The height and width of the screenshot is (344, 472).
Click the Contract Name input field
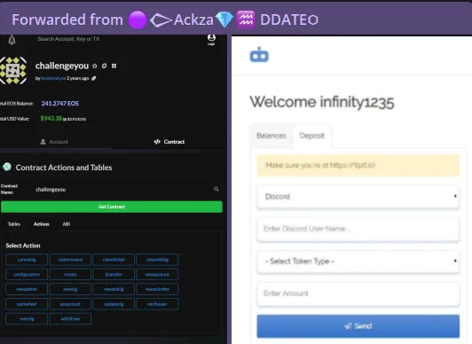coord(123,190)
